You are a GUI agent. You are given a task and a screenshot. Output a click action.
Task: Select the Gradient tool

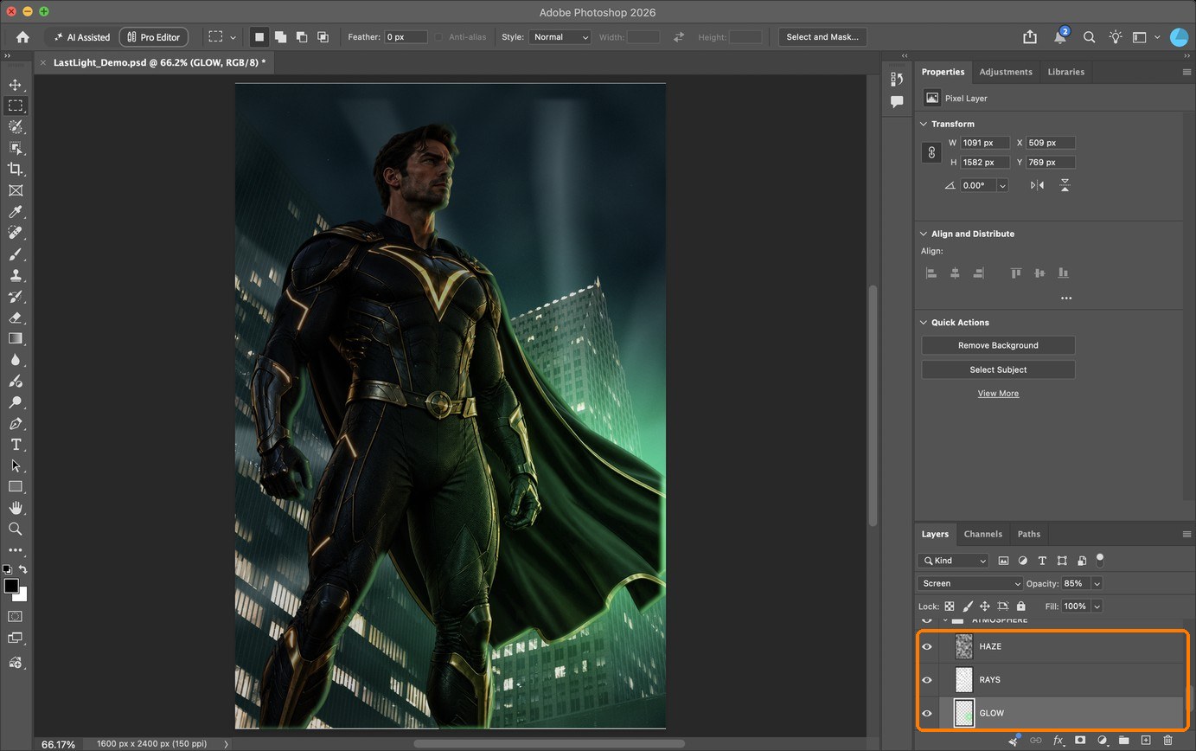16,338
